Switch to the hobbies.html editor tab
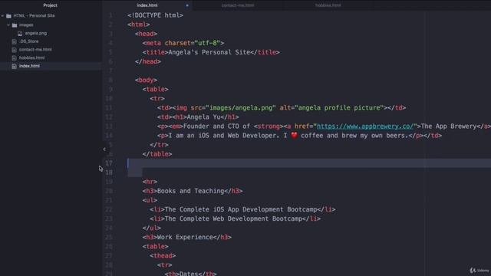This screenshot has height=276, width=491. [x=328, y=5]
